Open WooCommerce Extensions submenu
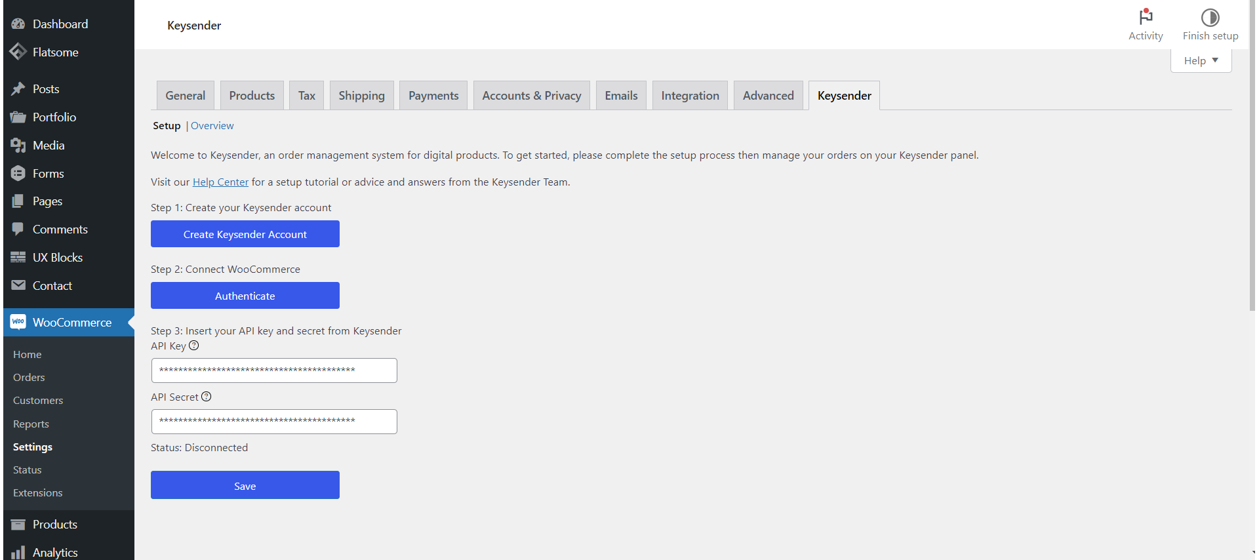 point(38,492)
